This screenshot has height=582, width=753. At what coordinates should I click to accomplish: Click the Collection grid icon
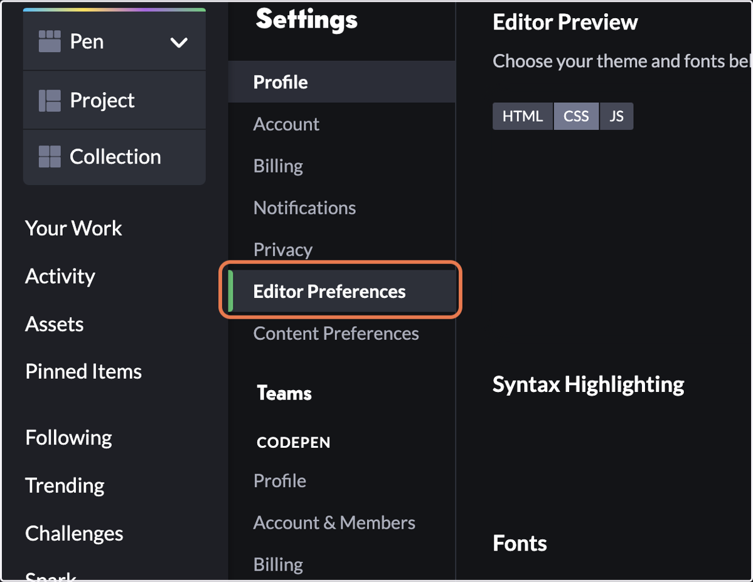click(x=50, y=157)
